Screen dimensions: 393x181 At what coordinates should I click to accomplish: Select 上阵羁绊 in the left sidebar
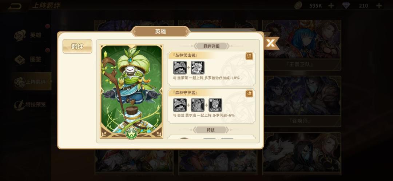pos(32,82)
